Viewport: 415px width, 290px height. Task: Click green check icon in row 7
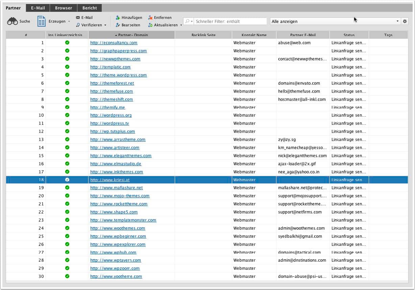[x=67, y=91]
